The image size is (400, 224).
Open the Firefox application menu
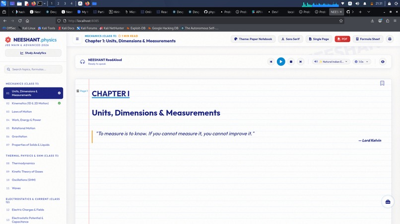(x=395, y=21)
